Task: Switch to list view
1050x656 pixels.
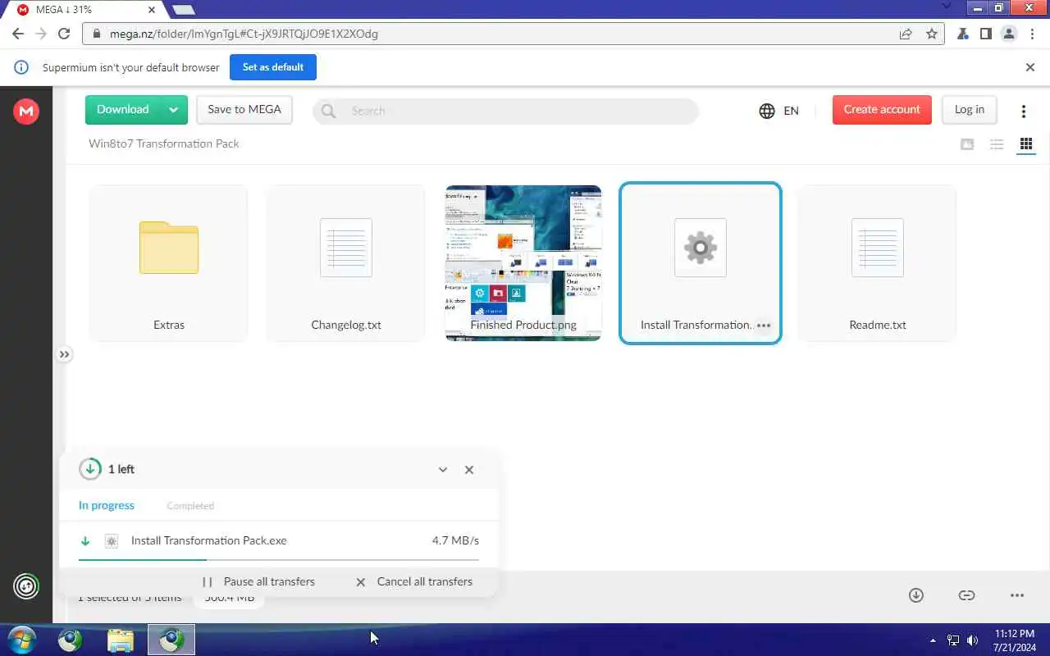Action: (x=997, y=144)
